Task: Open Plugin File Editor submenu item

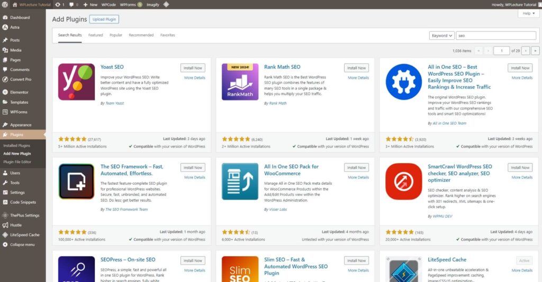Action: click(x=17, y=162)
